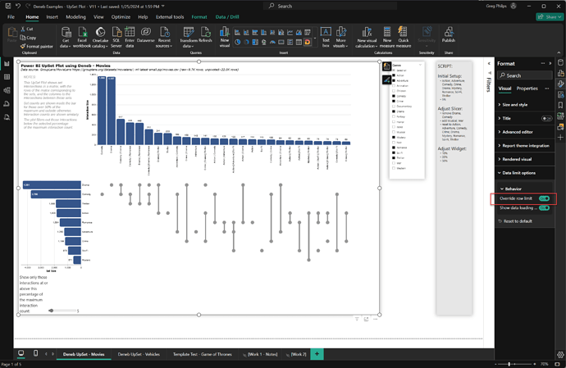The image size is (566, 368).
Task: Click the zoom slider in status bar
Action: pos(509,364)
